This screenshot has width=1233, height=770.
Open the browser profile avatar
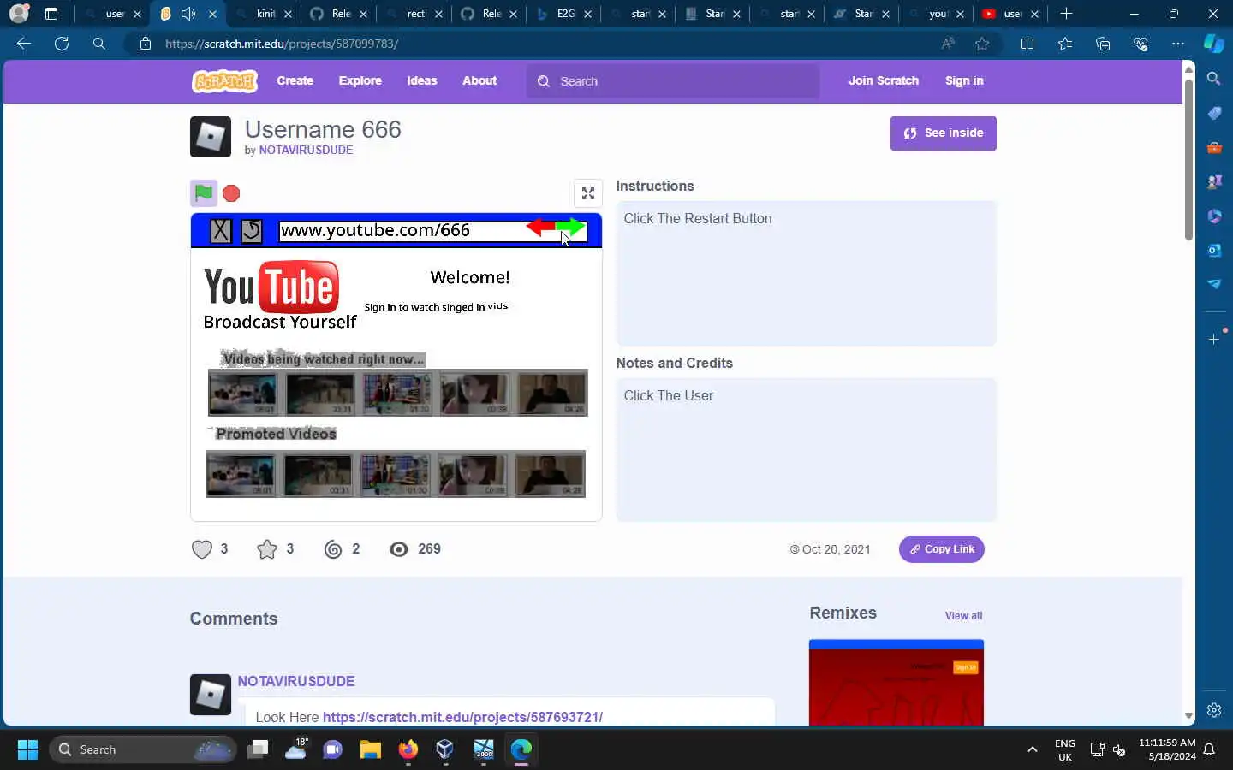pos(19,14)
